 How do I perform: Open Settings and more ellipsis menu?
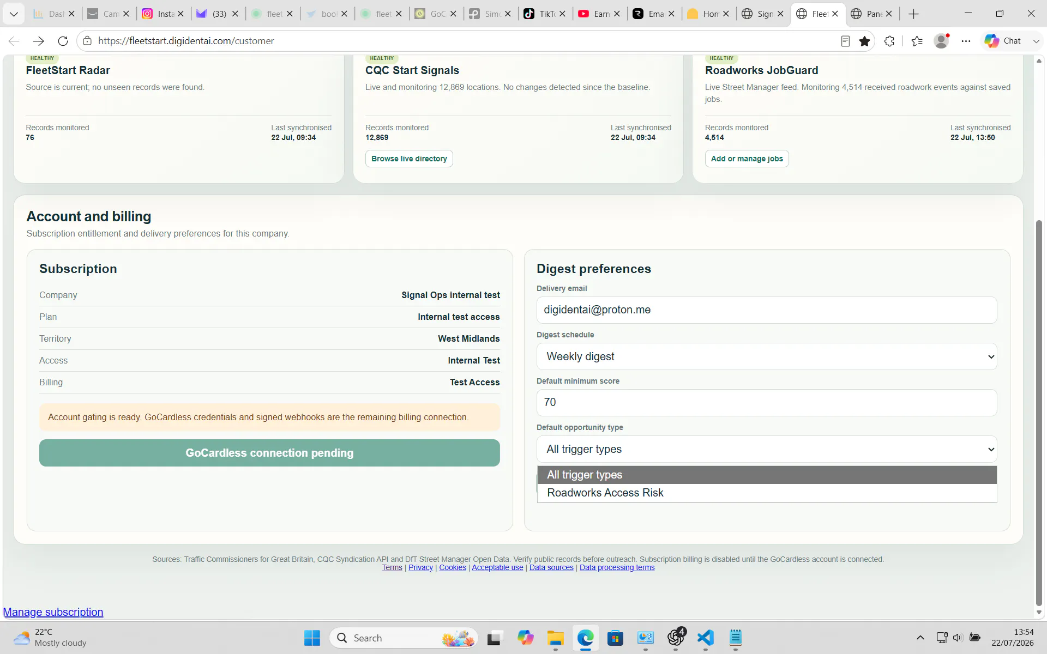pos(966,41)
